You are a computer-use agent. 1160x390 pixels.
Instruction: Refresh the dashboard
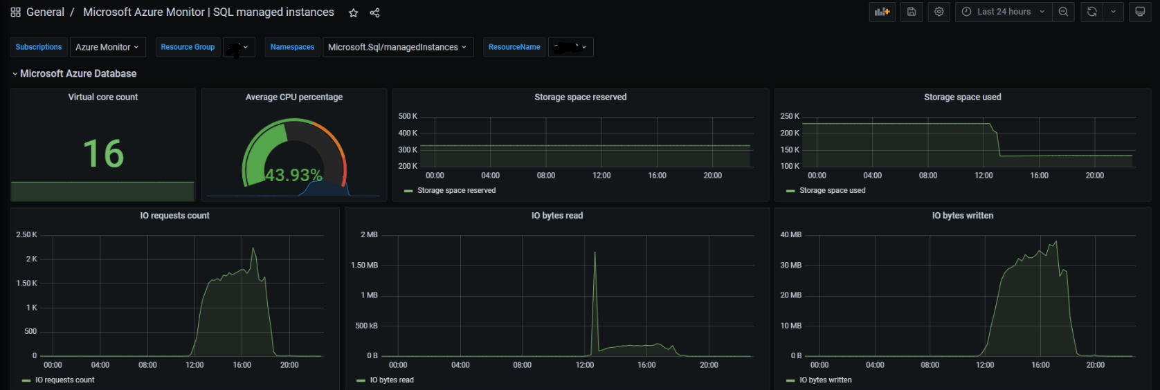1091,12
